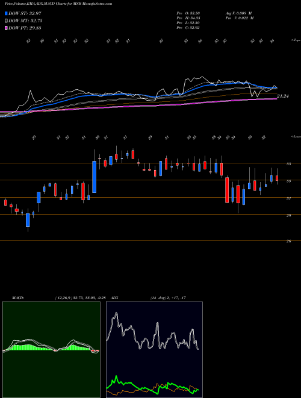Click the 'Pre L: 32.50' value
Image resolution: width=301 pixels, height=398 pixels.
(188, 23)
